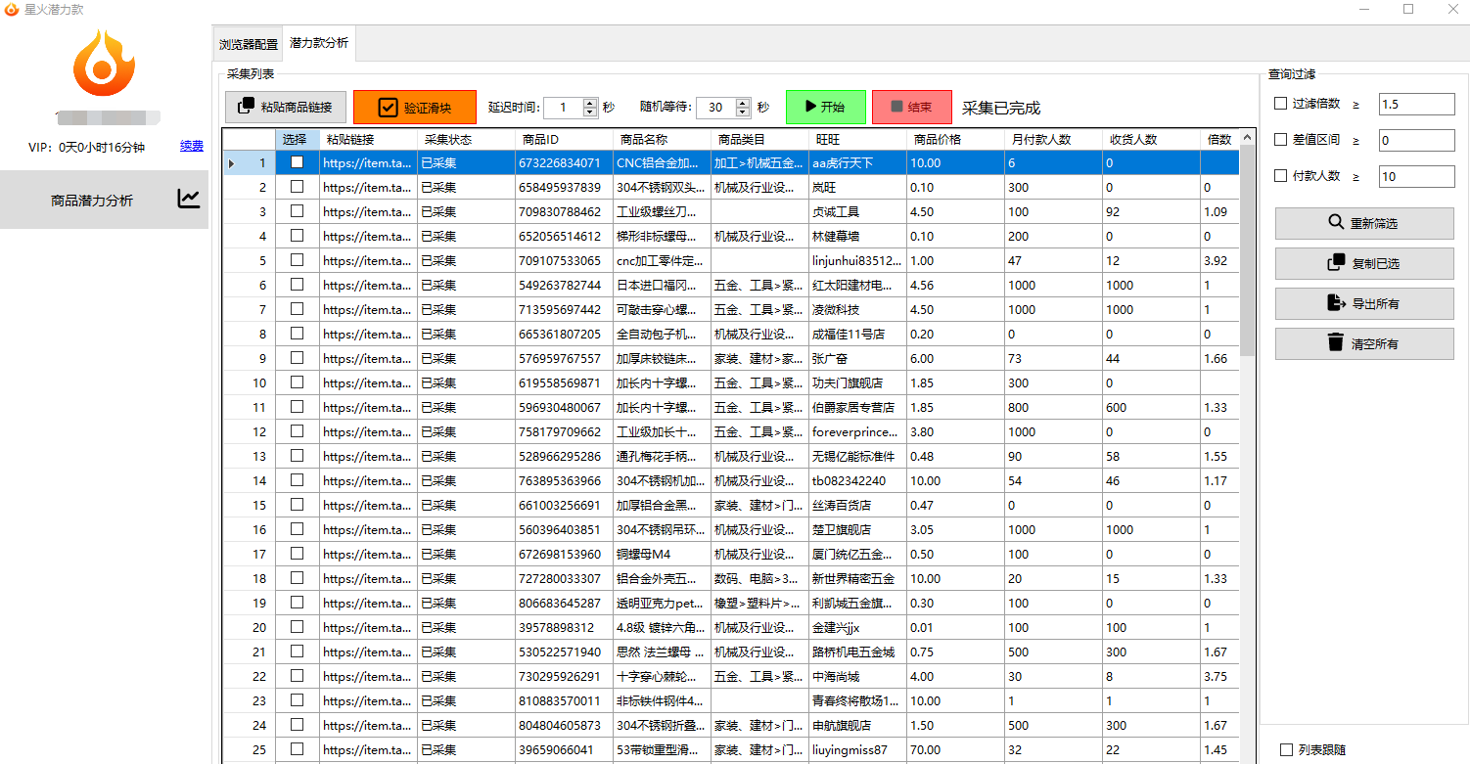
Task: Click the 差值区间 input showing 0
Action: (x=1417, y=140)
